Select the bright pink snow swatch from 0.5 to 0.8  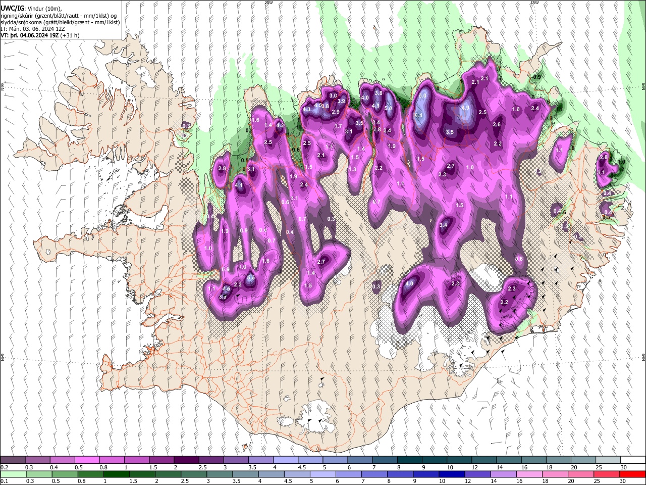coord(87,460)
